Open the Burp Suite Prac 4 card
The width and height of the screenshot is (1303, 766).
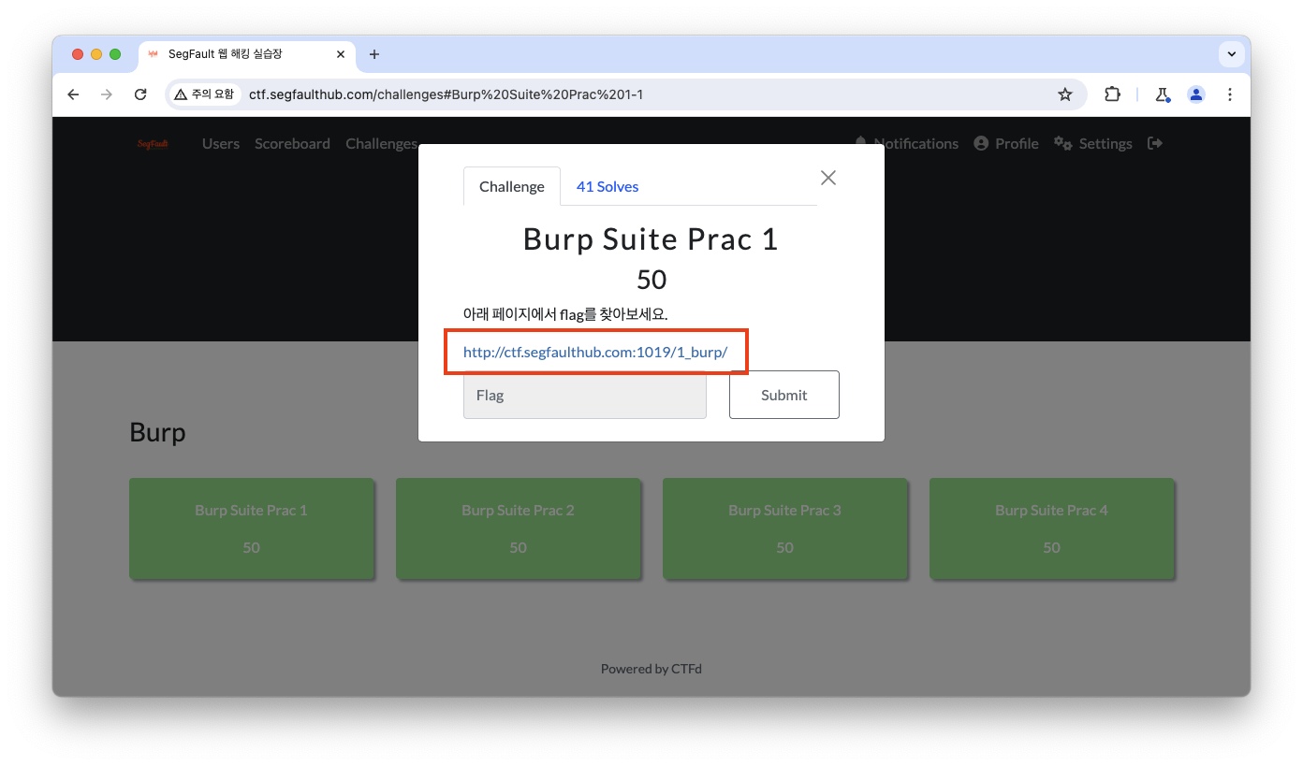(1051, 528)
